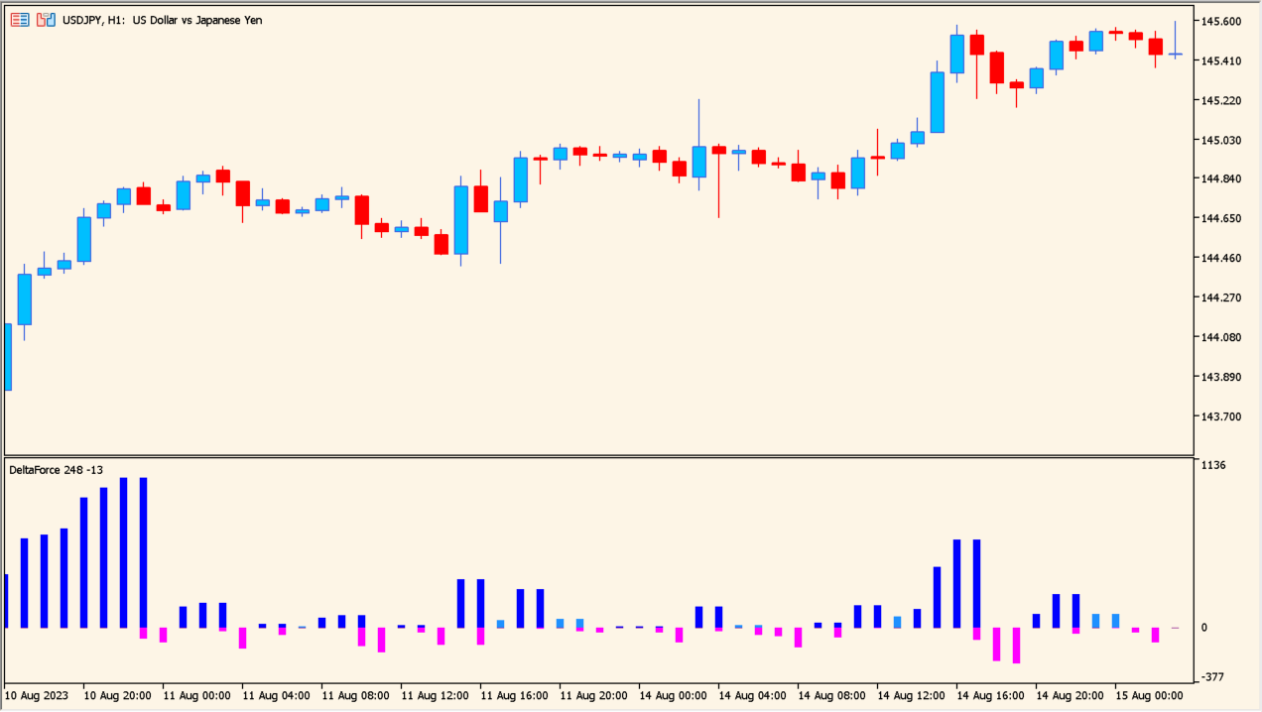This screenshot has width=1262, height=712.
Task: Click the 143.700 price scale label
Action: coord(1220,416)
